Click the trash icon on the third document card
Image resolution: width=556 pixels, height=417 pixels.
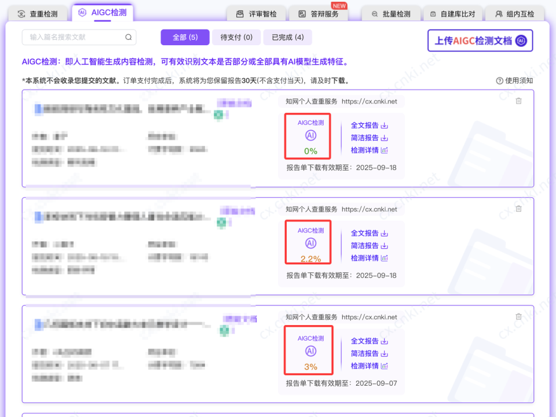click(x=518, y=316)
